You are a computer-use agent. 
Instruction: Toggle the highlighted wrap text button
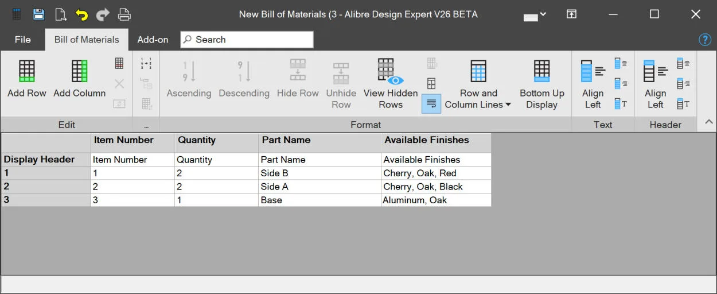pyautogui.click(x=431, y=104)
